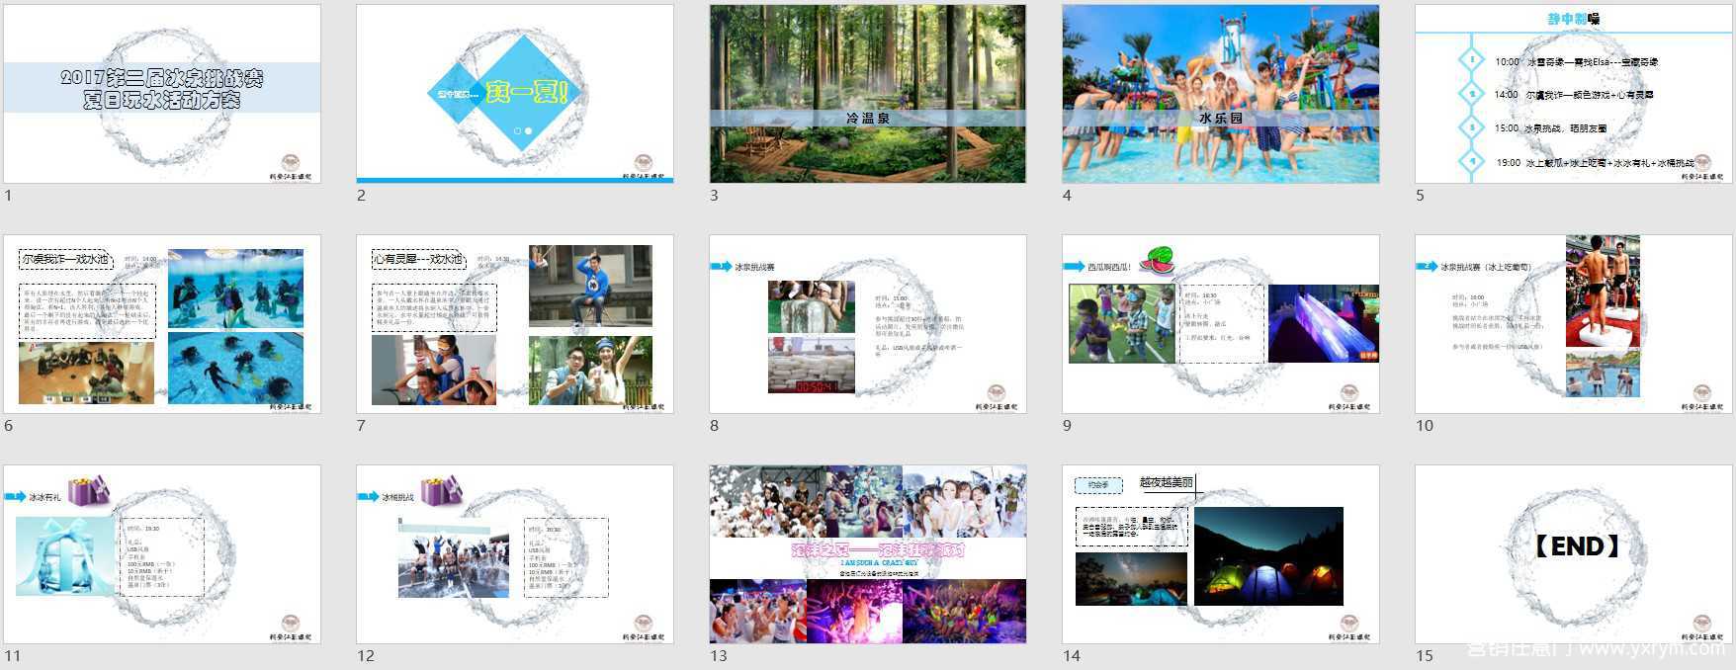Choose the 冰冰有礼 gift box slide
The image size is (1736, 670).
tap(162, 554)
